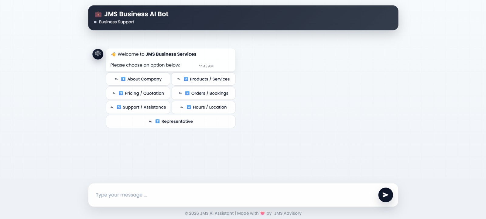Click the send message arrow button
The image size is (486, 219).
pos(385,195)
